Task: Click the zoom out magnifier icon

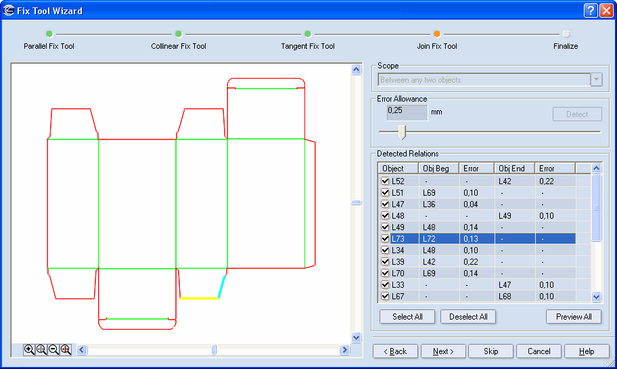Action: 53,349
